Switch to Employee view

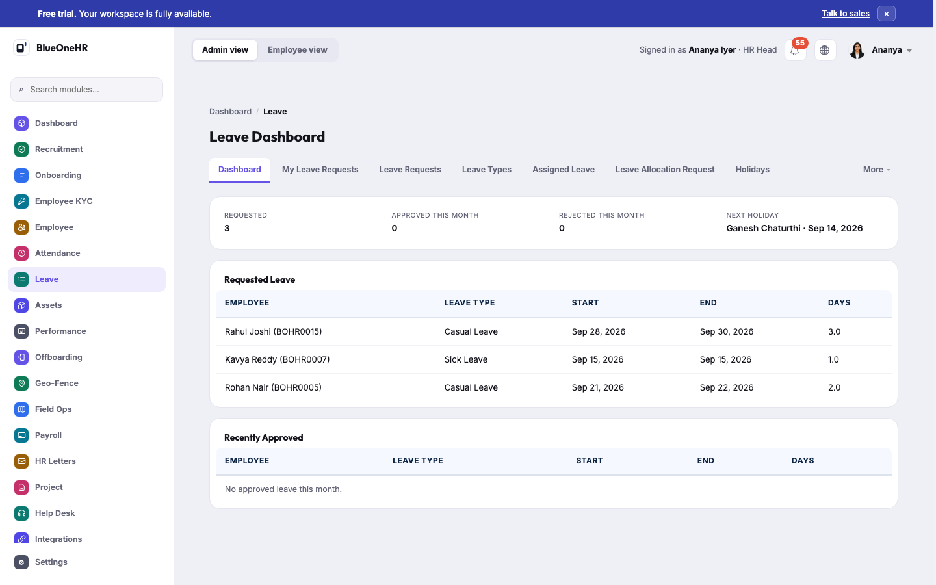click(x=298, y=50)
